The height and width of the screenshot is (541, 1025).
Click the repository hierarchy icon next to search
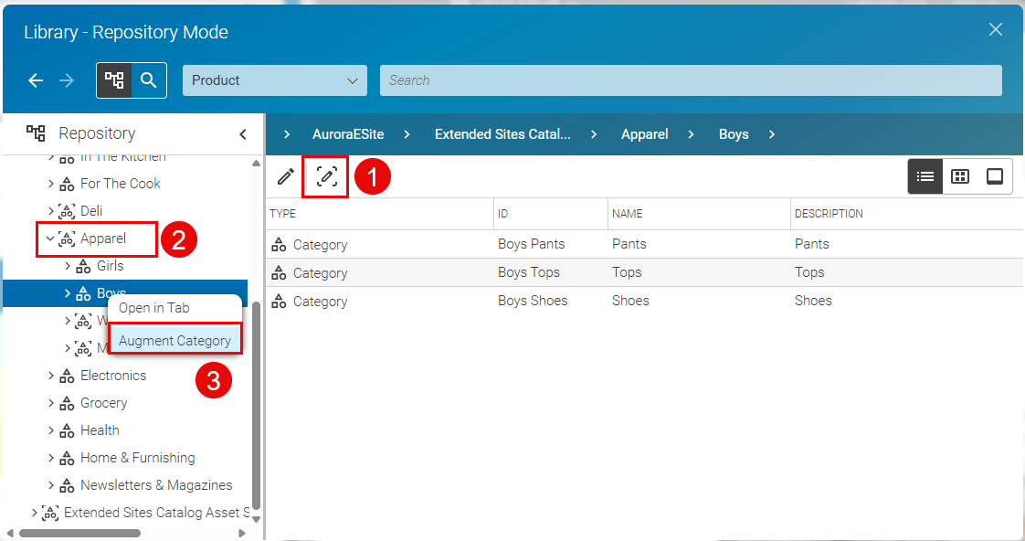[x=113, y=80]
